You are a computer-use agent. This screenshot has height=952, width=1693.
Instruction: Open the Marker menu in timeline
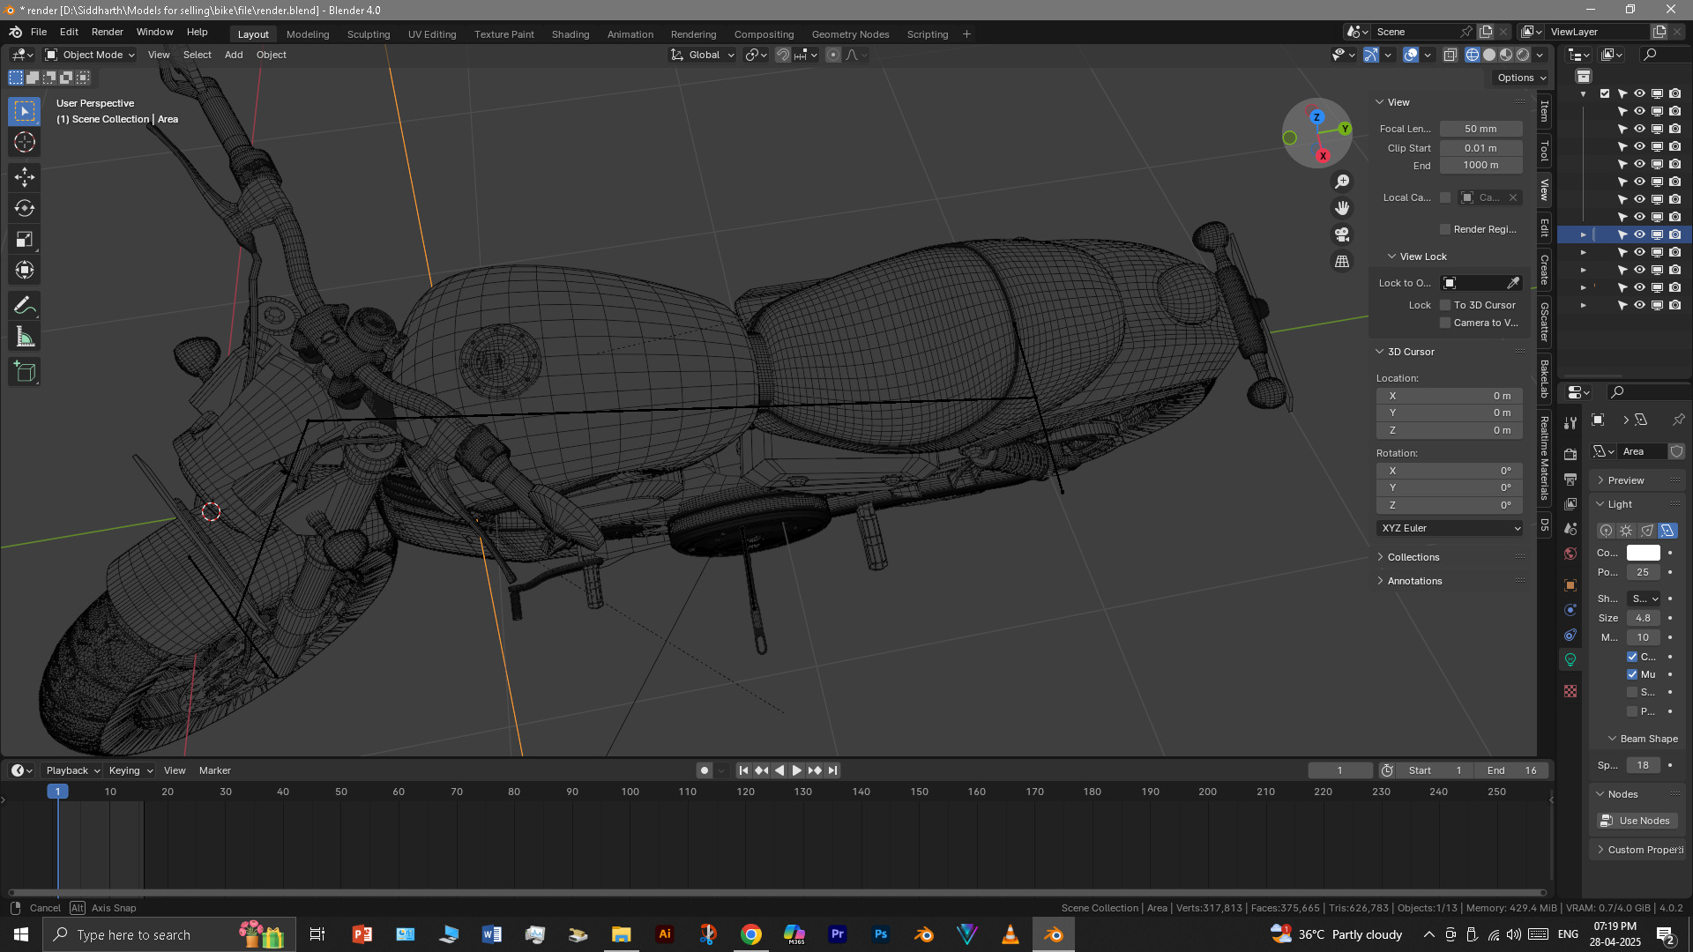[x=215, y=770]
